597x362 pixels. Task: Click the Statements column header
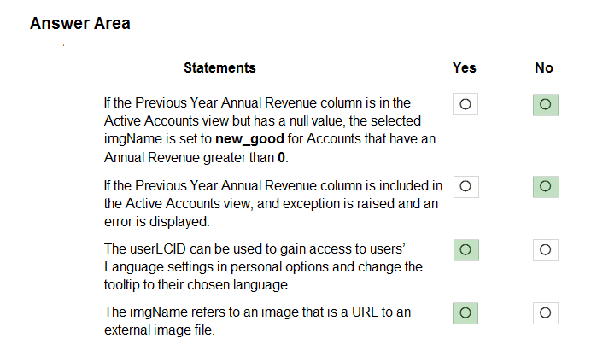pos(219,67)
